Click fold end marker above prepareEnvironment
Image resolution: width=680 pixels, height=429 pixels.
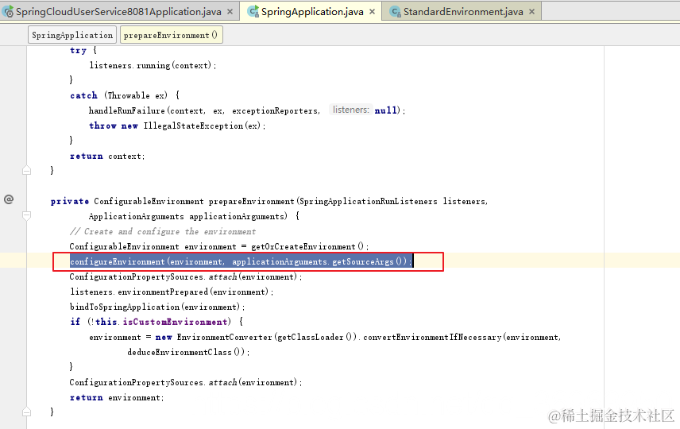pos(26,169)
